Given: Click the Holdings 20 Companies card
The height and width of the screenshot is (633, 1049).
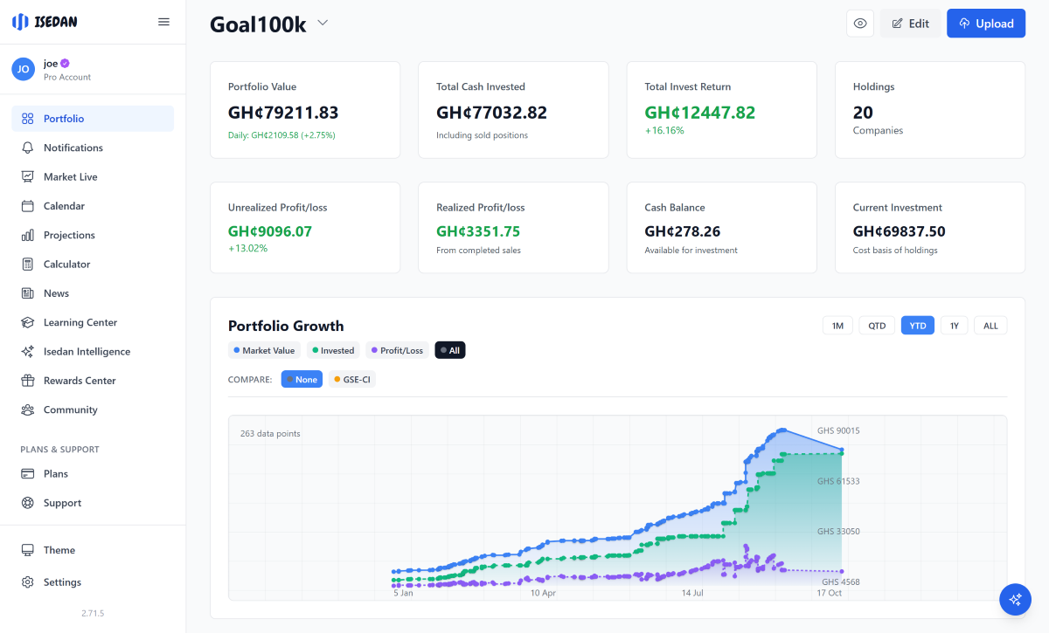Looking at the screenshot, I should [930, 110].
